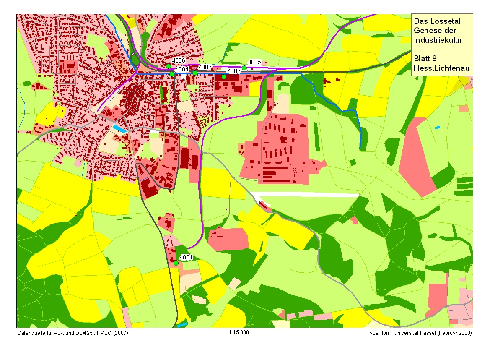Click the 4006 number label
This screenshot has width=490, height=347.
(x=179, y=61)
